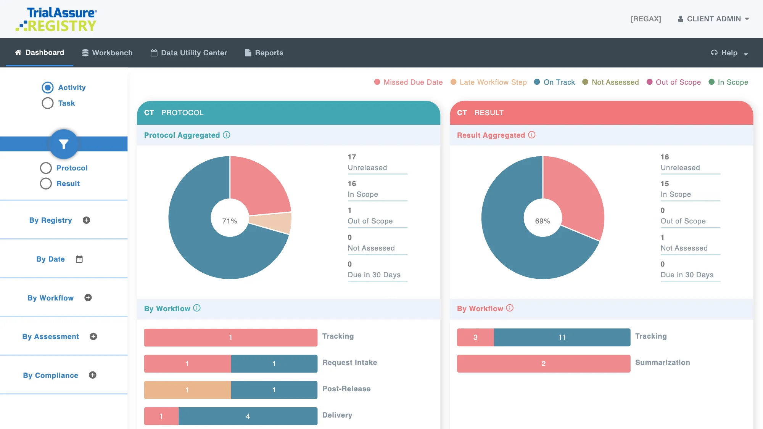Image resolution: width=763 pixels, height=429 pixels.
Task: Click the Help headset icon
Action: (714, 53)
